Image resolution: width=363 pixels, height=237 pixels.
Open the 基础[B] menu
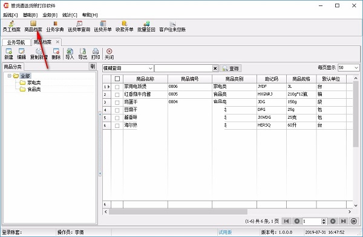click(x=30, y=15)
